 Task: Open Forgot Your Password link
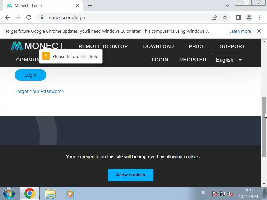pos(39,91)
